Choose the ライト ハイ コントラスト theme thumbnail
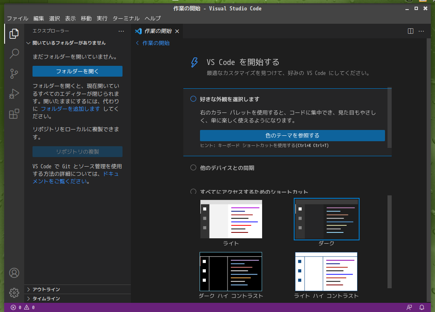Image resolution: width=435 pixels, height=312 pixels. (x=326, y=272)
